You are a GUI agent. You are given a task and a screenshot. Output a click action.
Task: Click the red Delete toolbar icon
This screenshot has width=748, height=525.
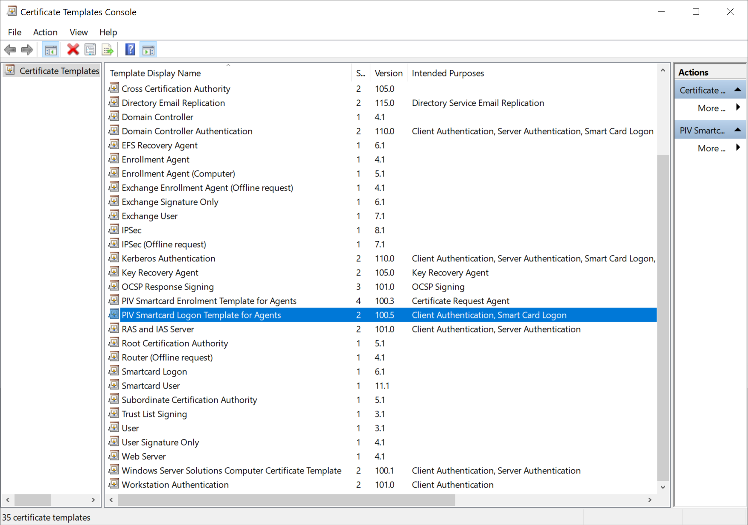73,50
